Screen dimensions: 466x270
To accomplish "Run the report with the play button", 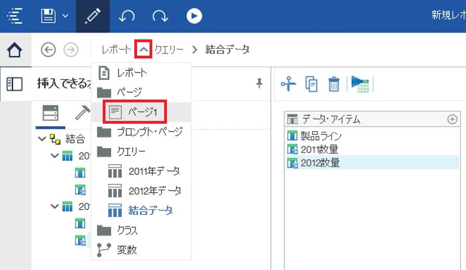I will pyautogui.click(x=194, y=16).
